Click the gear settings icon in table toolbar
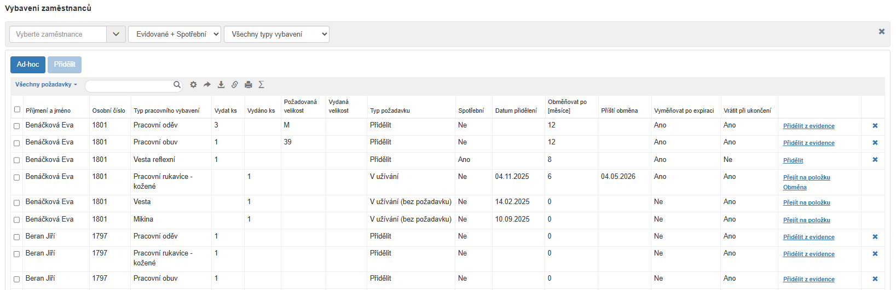 coord(193,85)
